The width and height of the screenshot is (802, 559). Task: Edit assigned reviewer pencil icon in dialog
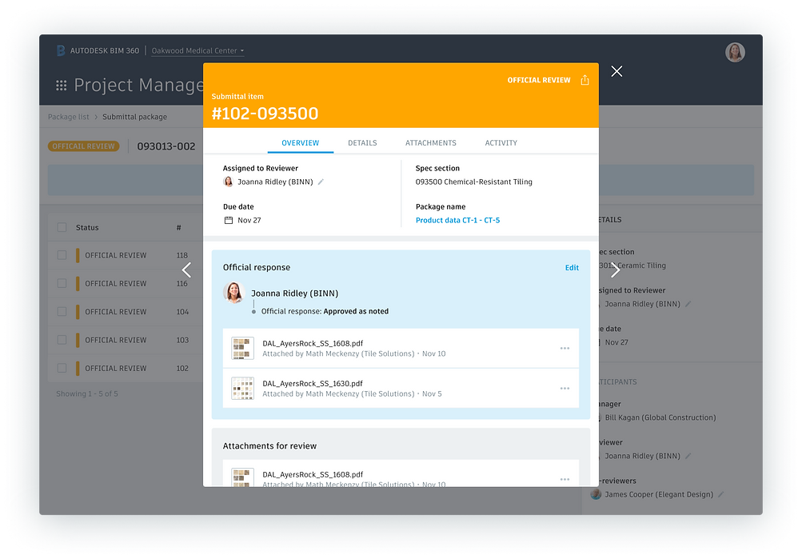pyautogui.click(x=321, y=182)
